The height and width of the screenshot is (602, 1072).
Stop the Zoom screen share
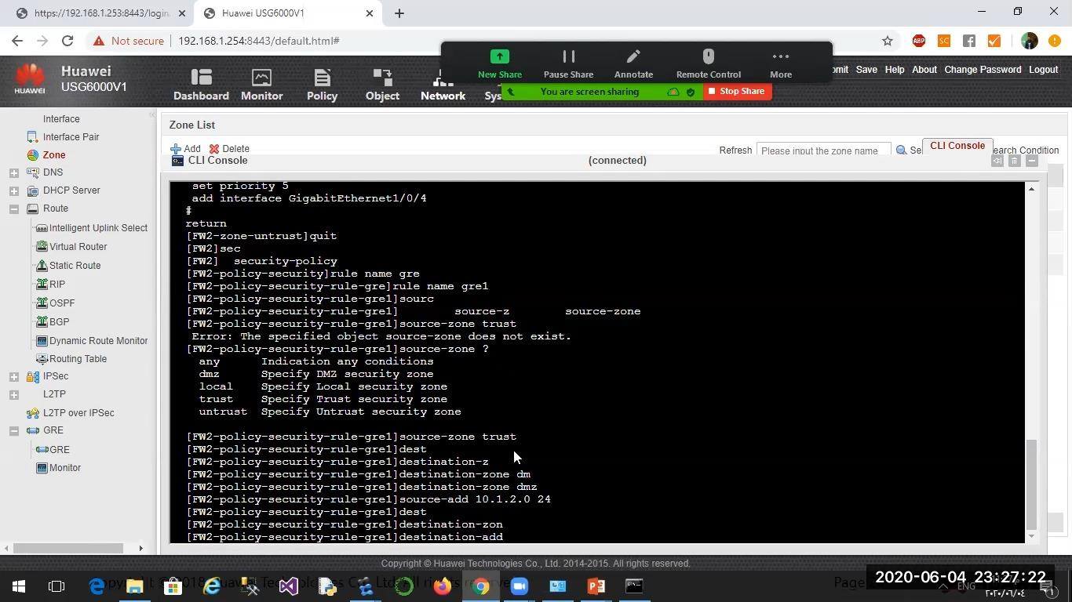[x=737, y=92]
